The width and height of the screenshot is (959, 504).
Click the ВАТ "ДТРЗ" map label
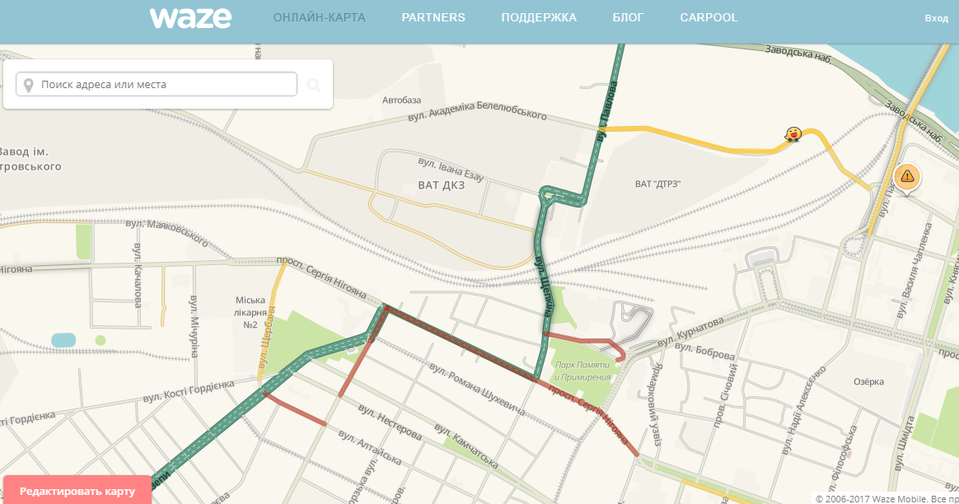click(659, 183)
